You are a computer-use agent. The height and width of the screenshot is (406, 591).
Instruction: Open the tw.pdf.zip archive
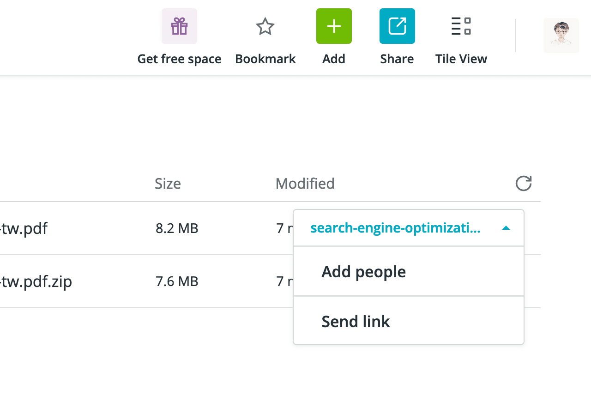[x=36, y=281]
